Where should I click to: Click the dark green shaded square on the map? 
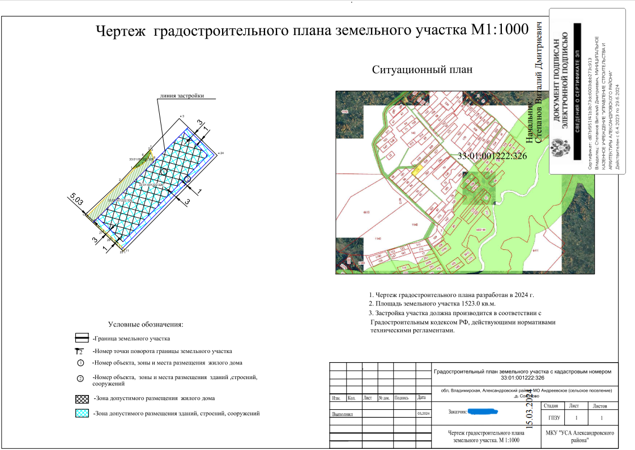pos(479,187)
